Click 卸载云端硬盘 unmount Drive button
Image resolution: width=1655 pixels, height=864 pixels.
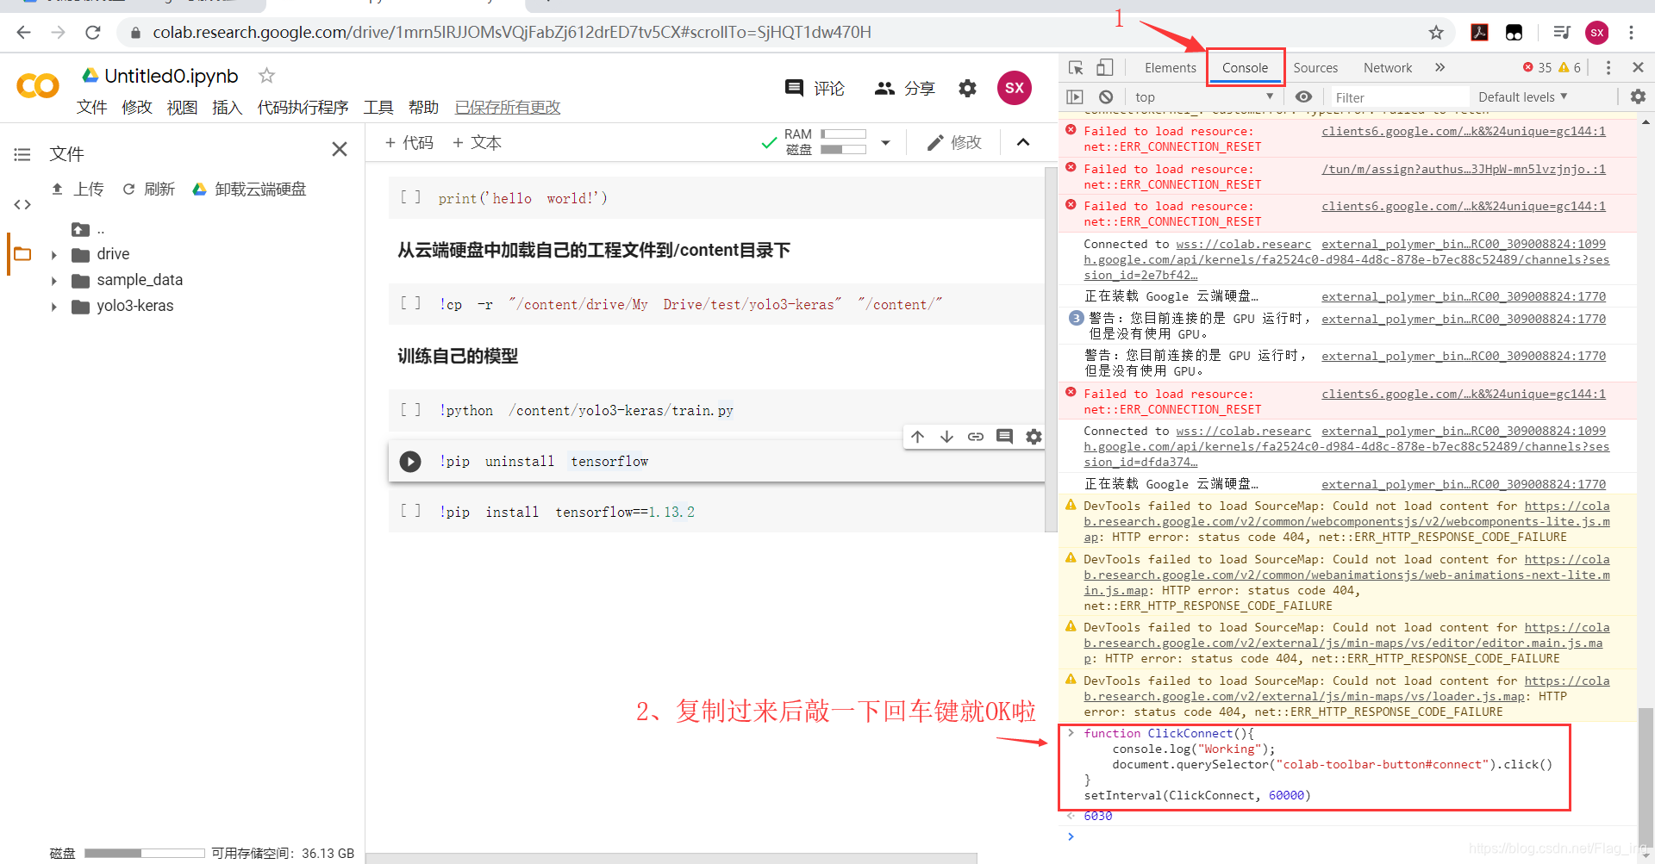point(249,189)
